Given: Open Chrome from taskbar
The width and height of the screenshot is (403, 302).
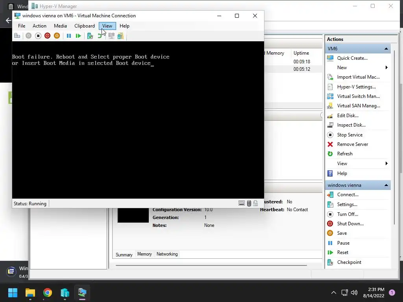Looking at the screenshot, I should pyautogui.click(x=47, y=293).
